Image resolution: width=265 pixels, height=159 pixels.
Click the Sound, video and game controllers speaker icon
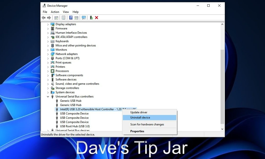[x=53, y=84]
